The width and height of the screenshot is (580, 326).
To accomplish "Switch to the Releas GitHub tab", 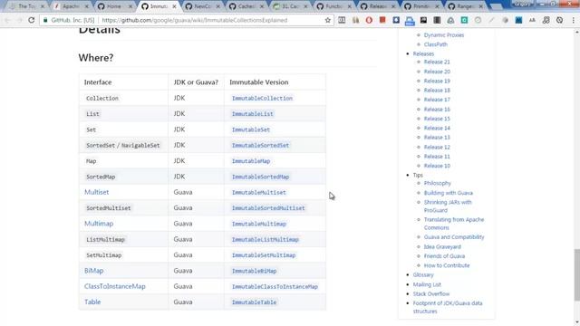I will tap(377, 6).
